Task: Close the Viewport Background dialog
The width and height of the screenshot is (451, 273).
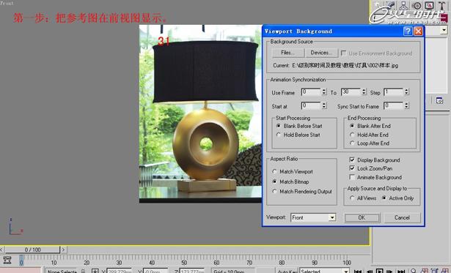Action: (418, 31)
